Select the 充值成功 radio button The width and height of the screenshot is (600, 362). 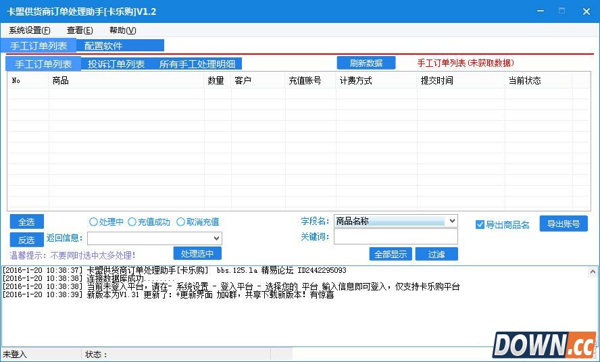tap(149, 222)
